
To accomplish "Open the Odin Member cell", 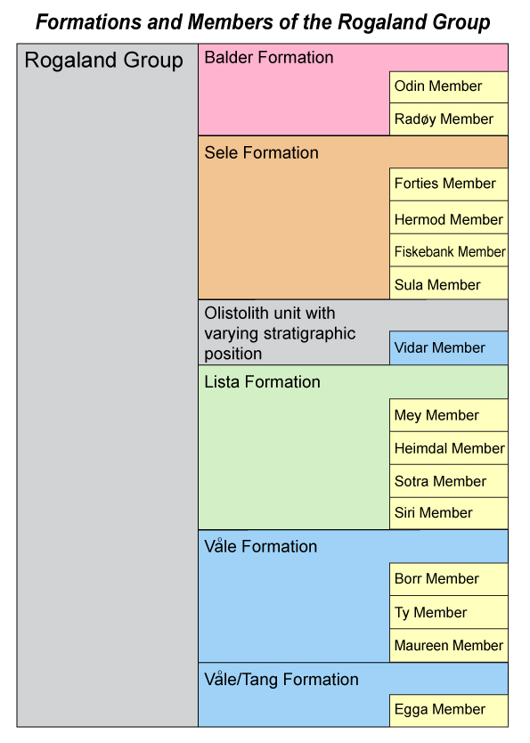I will click(449, 86).
